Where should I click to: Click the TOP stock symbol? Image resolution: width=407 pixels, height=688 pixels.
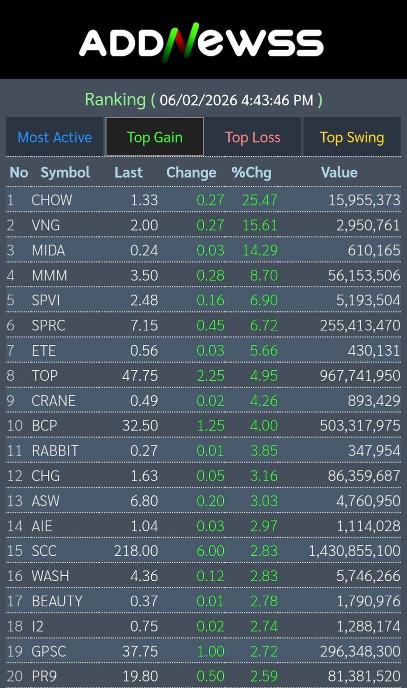[x=45, y=376]
